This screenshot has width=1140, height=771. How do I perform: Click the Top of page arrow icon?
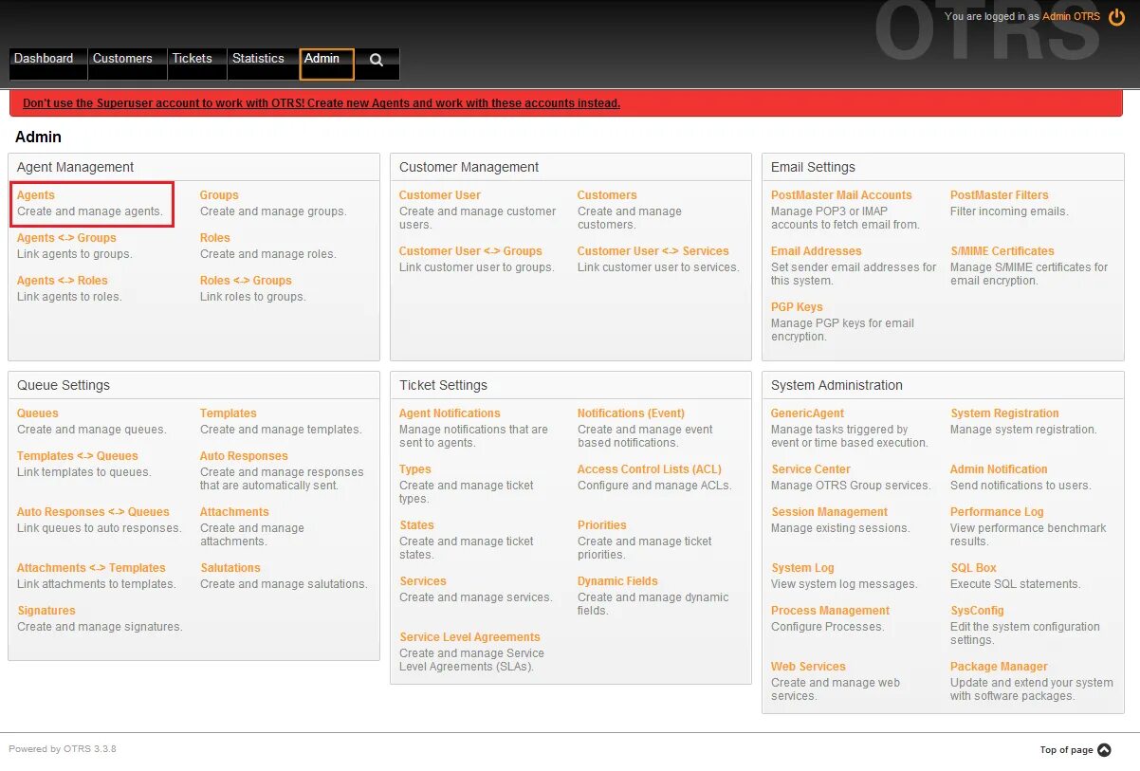[1104, 750]
